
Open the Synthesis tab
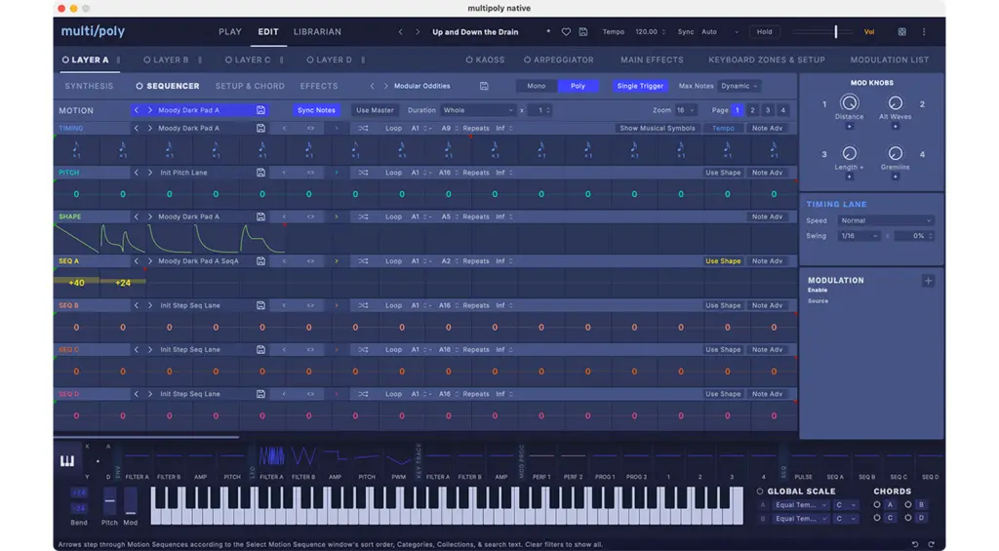pos(89,86)
